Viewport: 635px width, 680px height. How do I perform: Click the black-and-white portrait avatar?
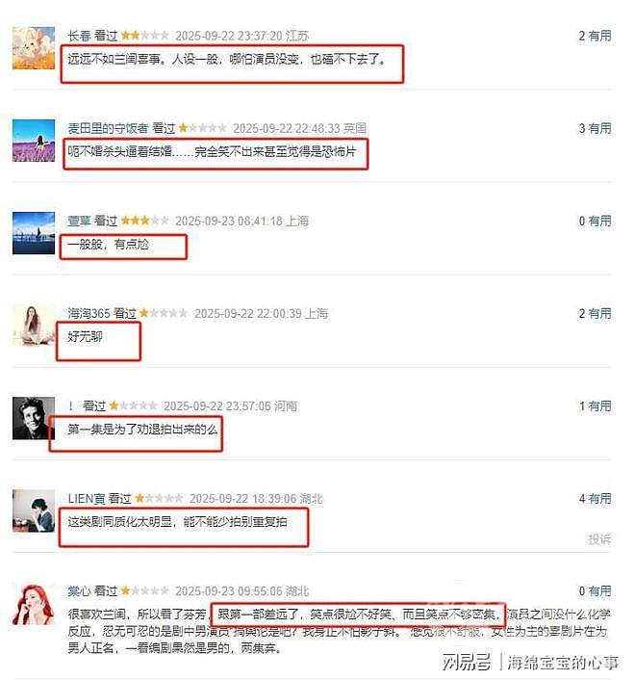[x=34, y=418]
